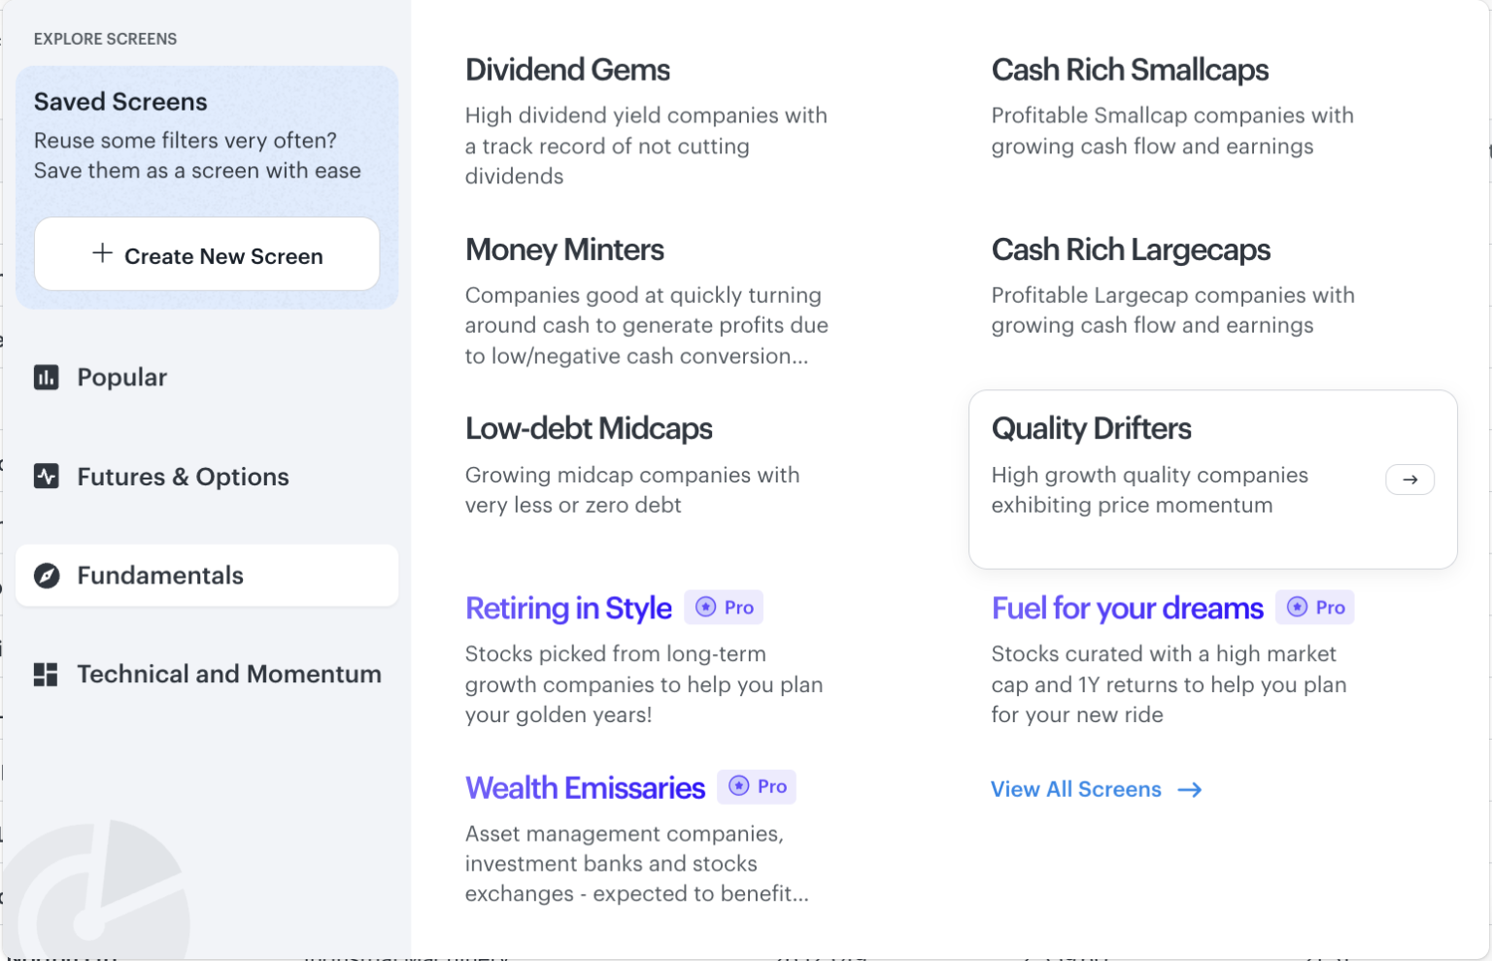Click the Pro badge beside Fuel for your dreams
This screenshot has height=961, width=1492.
click(x=1315, y=608)
